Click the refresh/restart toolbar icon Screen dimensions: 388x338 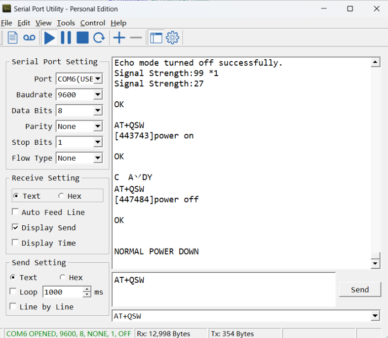click(x=99, y=38)
